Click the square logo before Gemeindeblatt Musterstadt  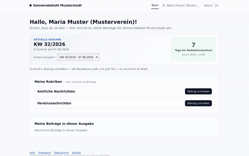[30, 5]
